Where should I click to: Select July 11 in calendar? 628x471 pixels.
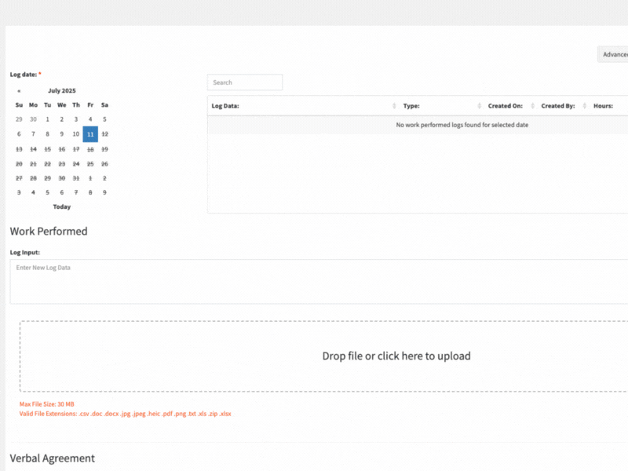click(90, 134)
